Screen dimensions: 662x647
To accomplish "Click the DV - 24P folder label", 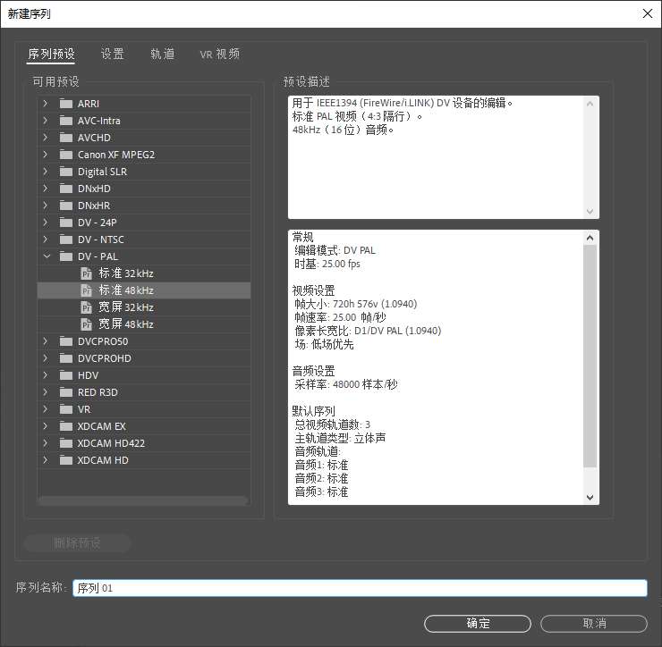I will click(98, 223).
